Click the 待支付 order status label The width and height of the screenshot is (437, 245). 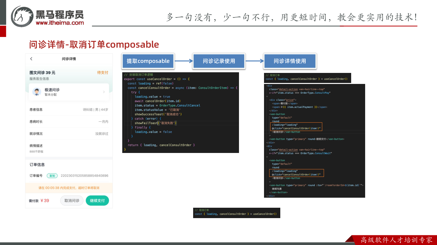102,73
